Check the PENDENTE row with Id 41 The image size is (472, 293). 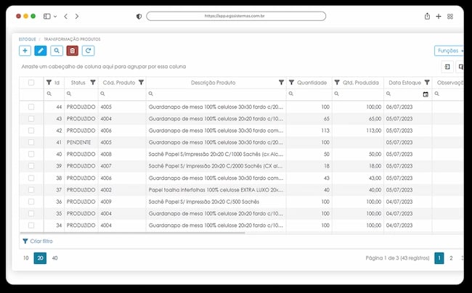click(31, 142)
